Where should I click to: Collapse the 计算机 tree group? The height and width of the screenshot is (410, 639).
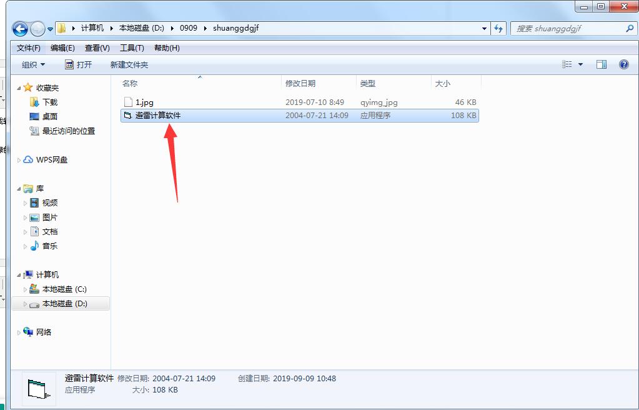pos(19,275)
